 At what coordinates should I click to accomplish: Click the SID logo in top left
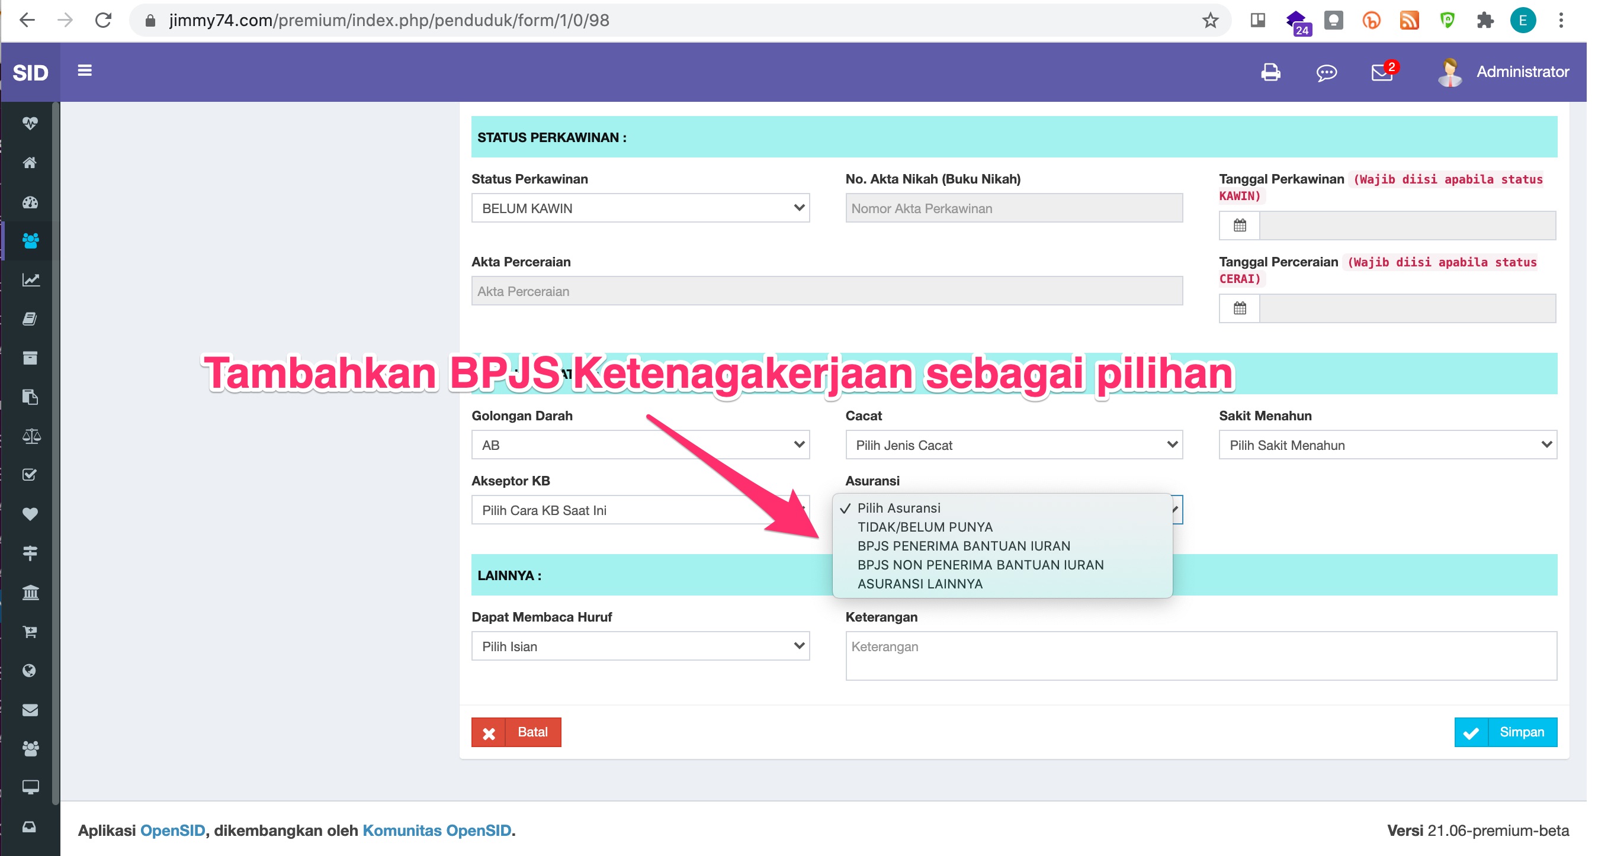click(x=30, y=72)
